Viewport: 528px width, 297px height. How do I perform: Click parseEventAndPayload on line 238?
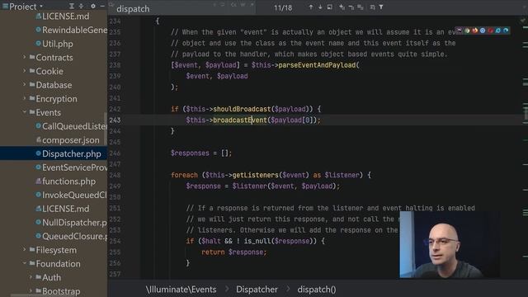click(317, 65)
